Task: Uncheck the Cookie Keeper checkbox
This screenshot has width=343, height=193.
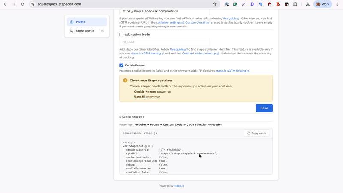Action: tap(121, 65)
